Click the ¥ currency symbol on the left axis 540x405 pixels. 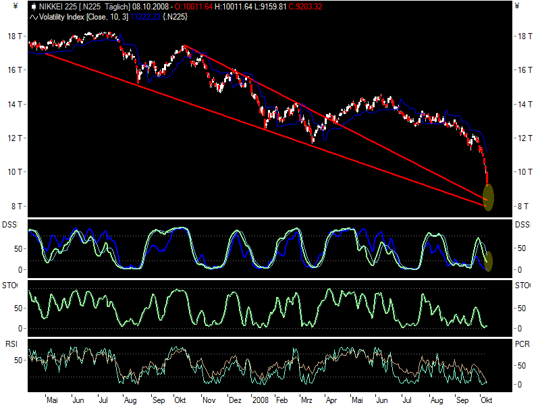pos(15,6)
